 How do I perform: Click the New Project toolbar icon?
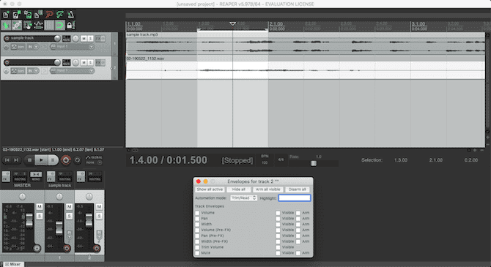6,15
